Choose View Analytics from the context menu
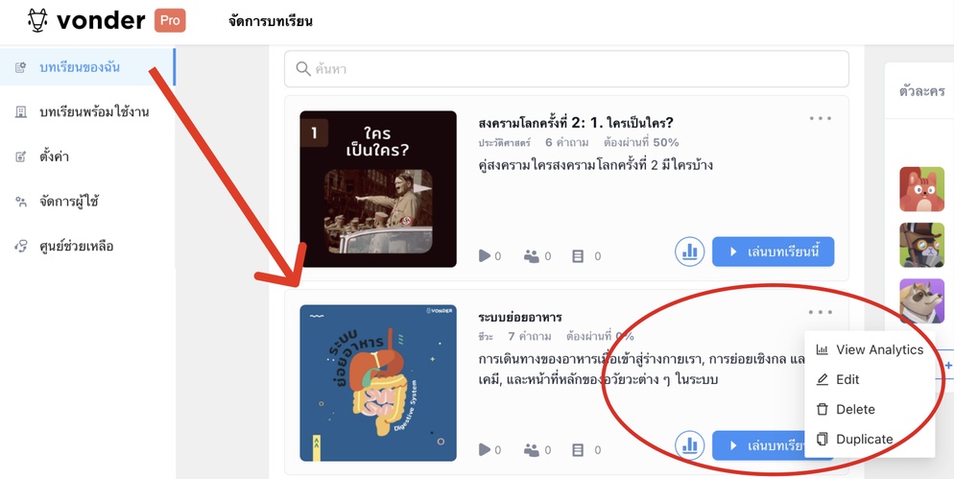 pyautogui.click(x=870, y=350)
